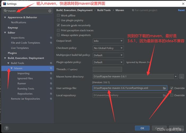Click project-level icon beside Ignored Files
186x133 pixels.
coord(51,78)
